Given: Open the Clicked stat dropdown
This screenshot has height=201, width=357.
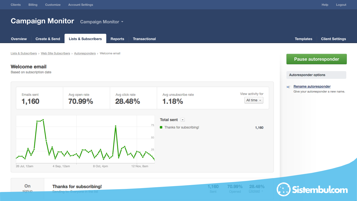Looking at the screenshot, I should [256, 191].
